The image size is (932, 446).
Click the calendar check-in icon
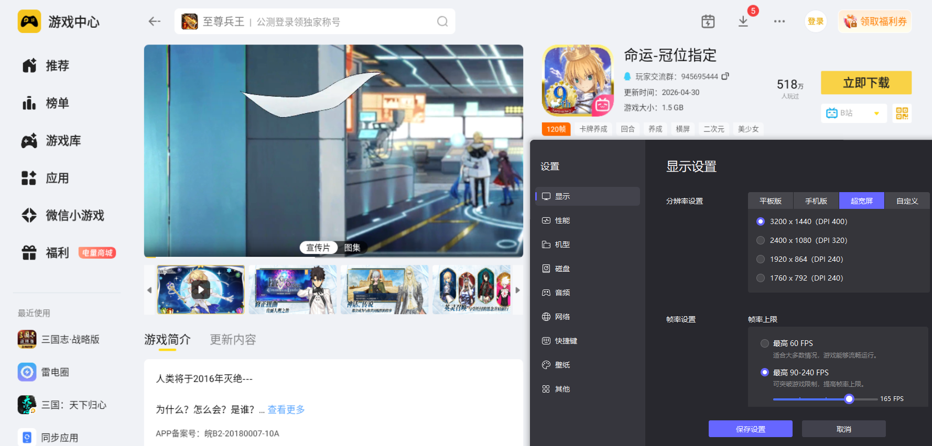coord(708,21)
